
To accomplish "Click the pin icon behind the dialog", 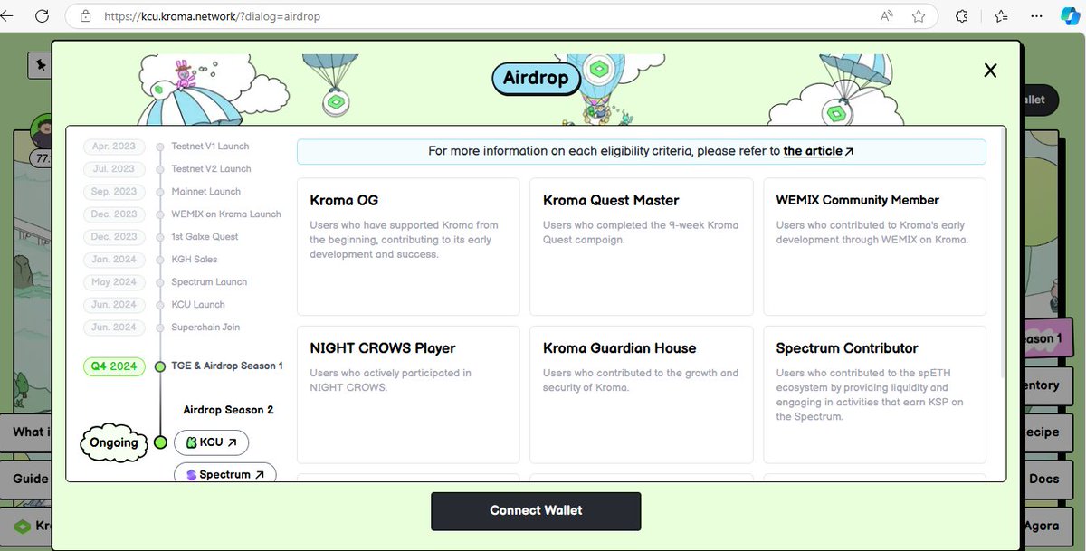I will [40, 63].
